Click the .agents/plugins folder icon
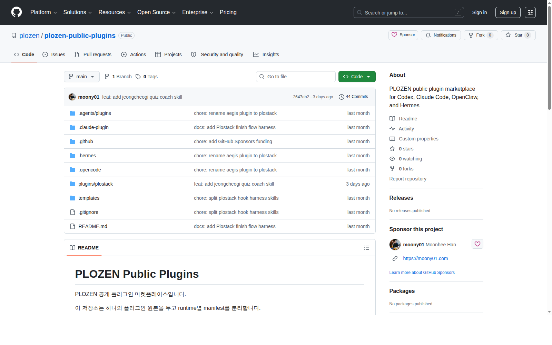Screen dimensions: 552x345 coord(72,113)
